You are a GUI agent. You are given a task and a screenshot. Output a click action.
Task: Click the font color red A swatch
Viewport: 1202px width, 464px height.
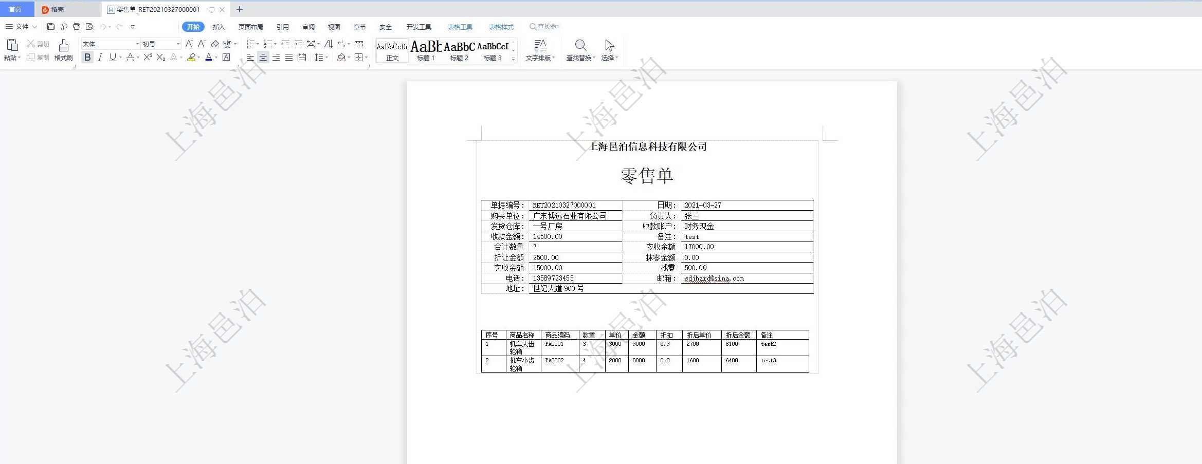coord(209,58)
